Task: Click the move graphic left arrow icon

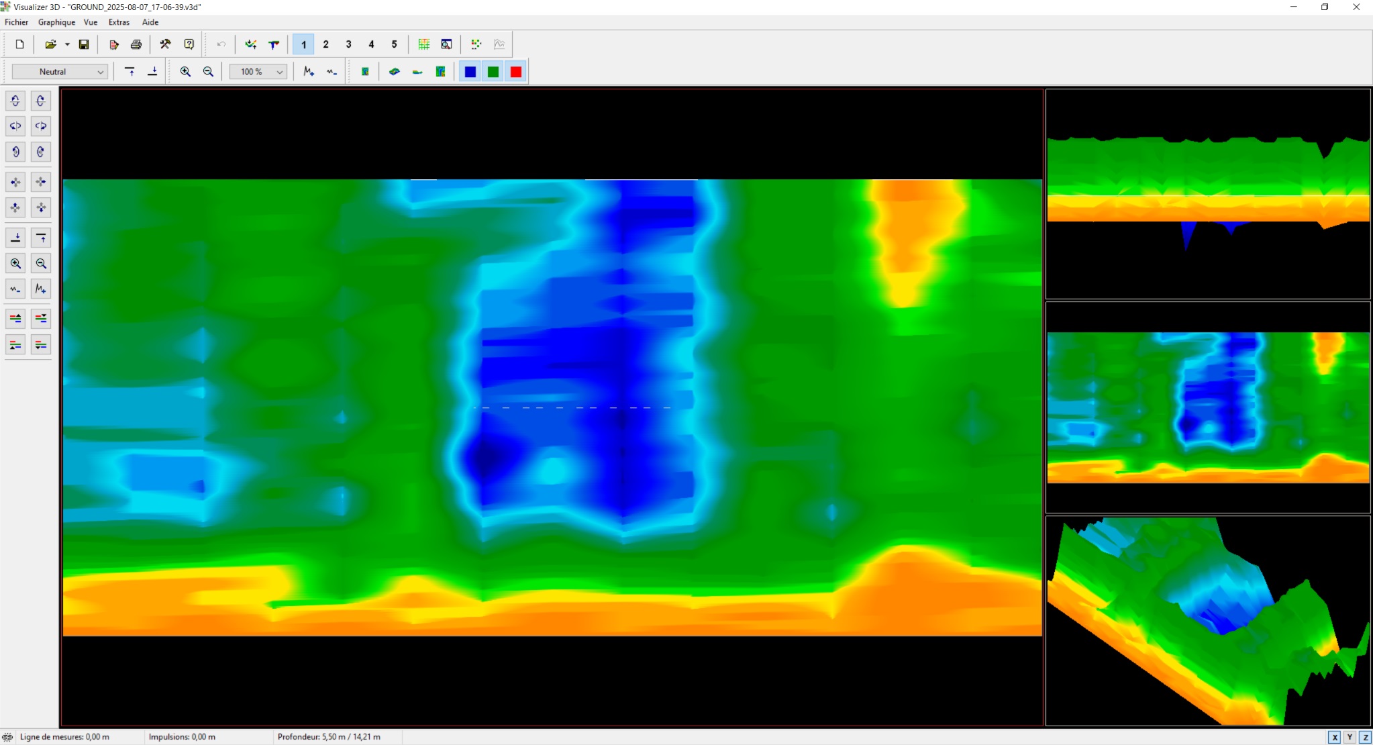Action: click(15, 182)
